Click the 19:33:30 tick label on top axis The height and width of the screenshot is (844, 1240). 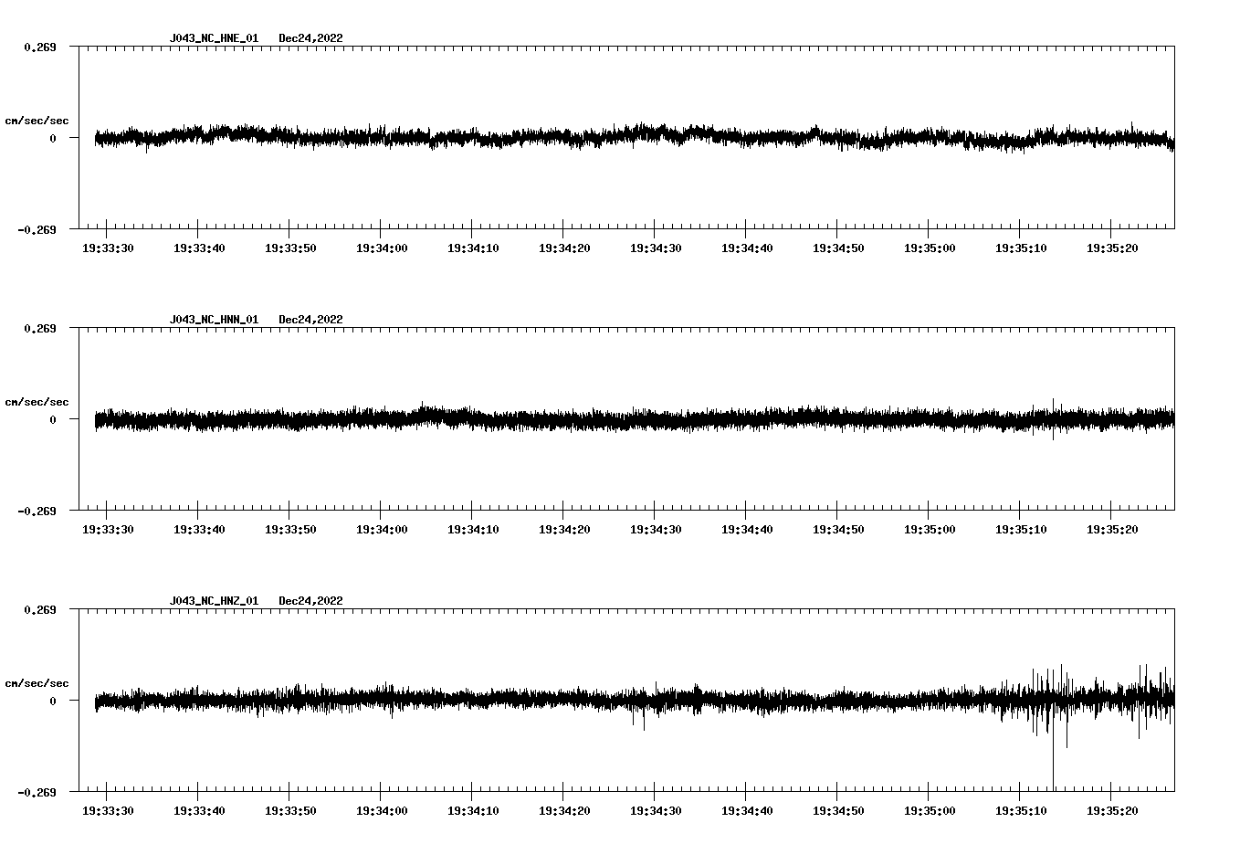point(109,247)
